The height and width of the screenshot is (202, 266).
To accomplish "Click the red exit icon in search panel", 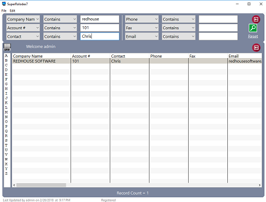I will point(256,19).
